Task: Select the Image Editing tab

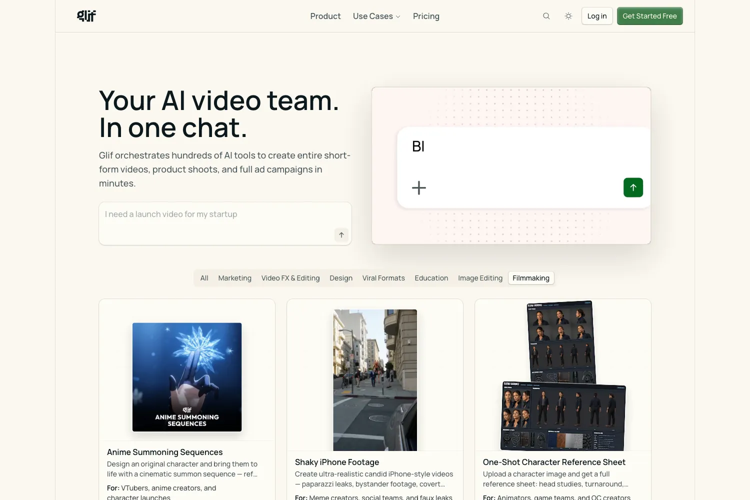Action: pyautogui.click(x=480, y=278)
